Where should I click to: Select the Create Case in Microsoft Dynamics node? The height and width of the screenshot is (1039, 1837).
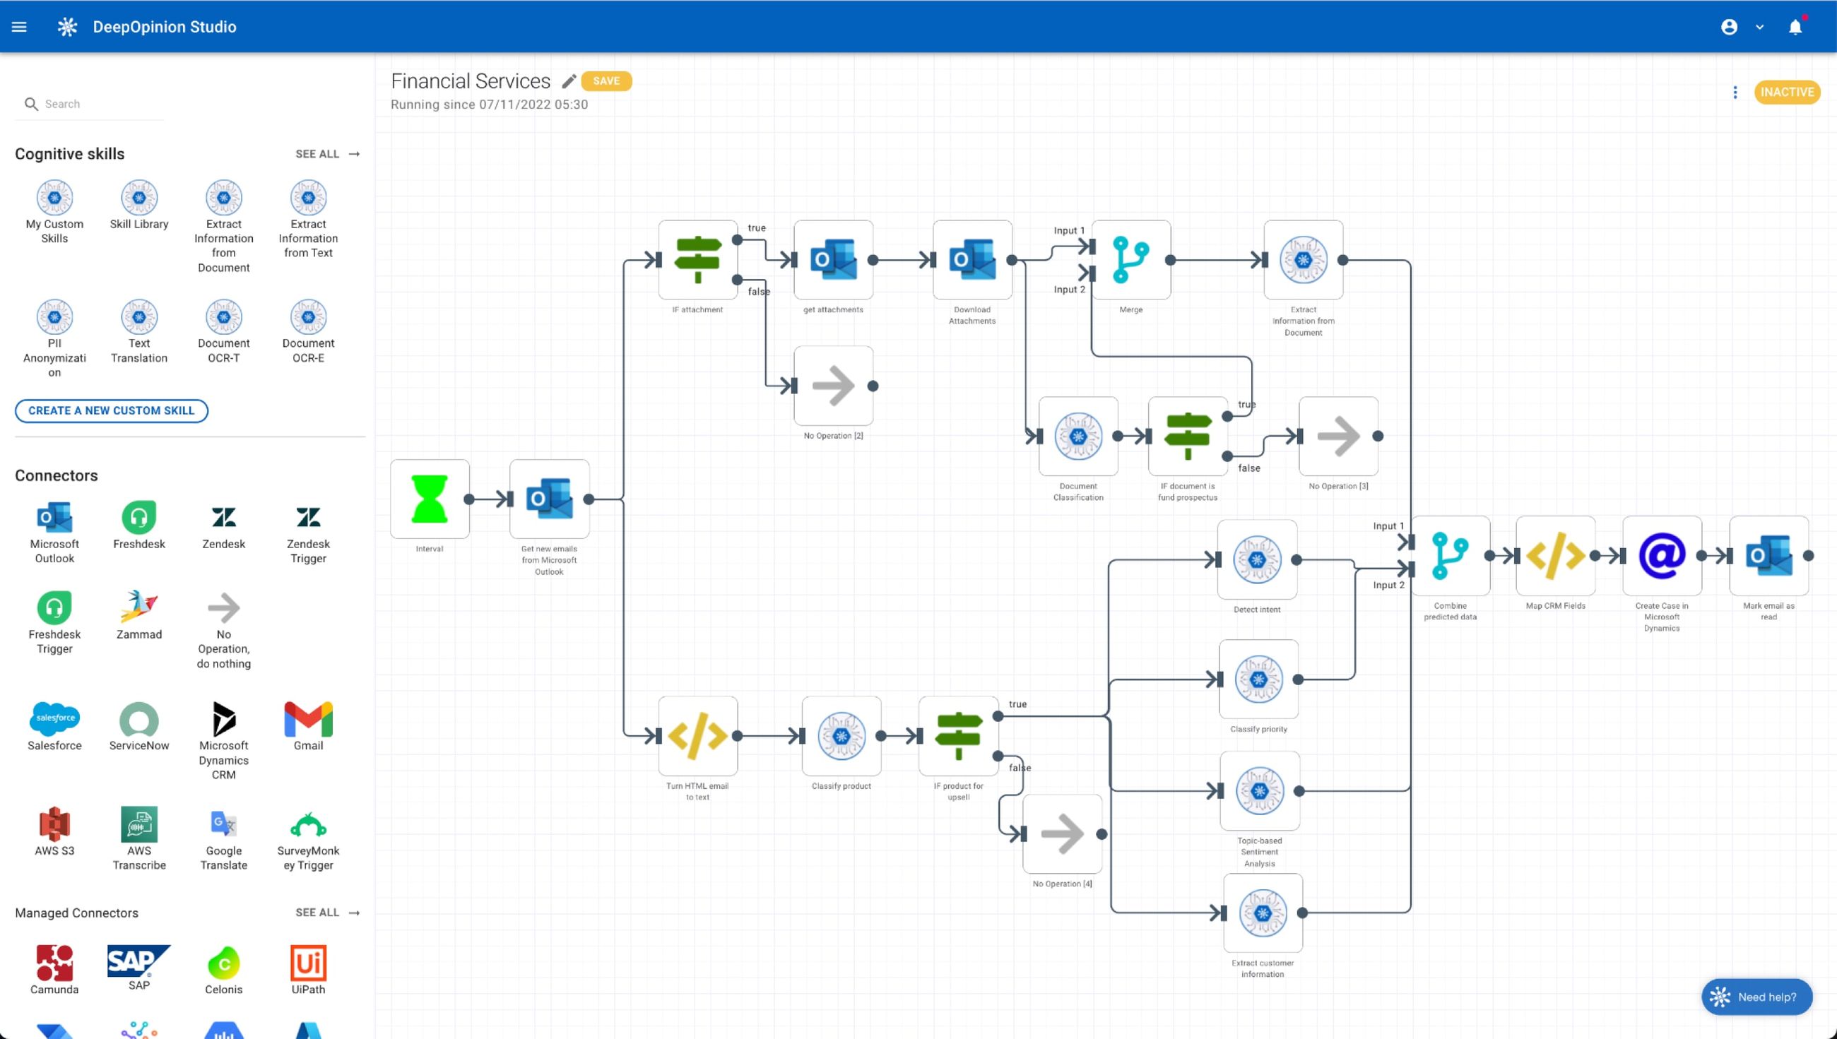click(x=1662, y=555)
